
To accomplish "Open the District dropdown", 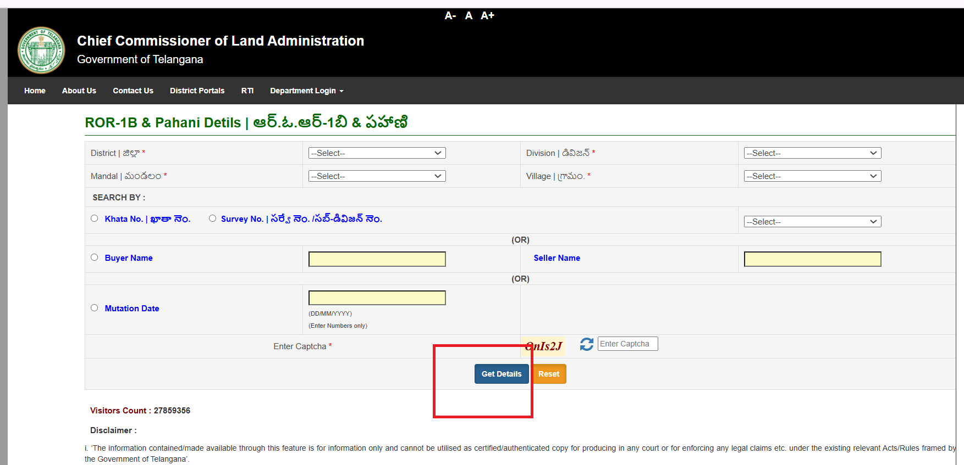I will pyautogui.click(x=377, y=153).
